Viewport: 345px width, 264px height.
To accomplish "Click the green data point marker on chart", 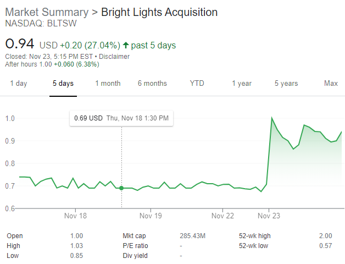I will click(121, 188).
